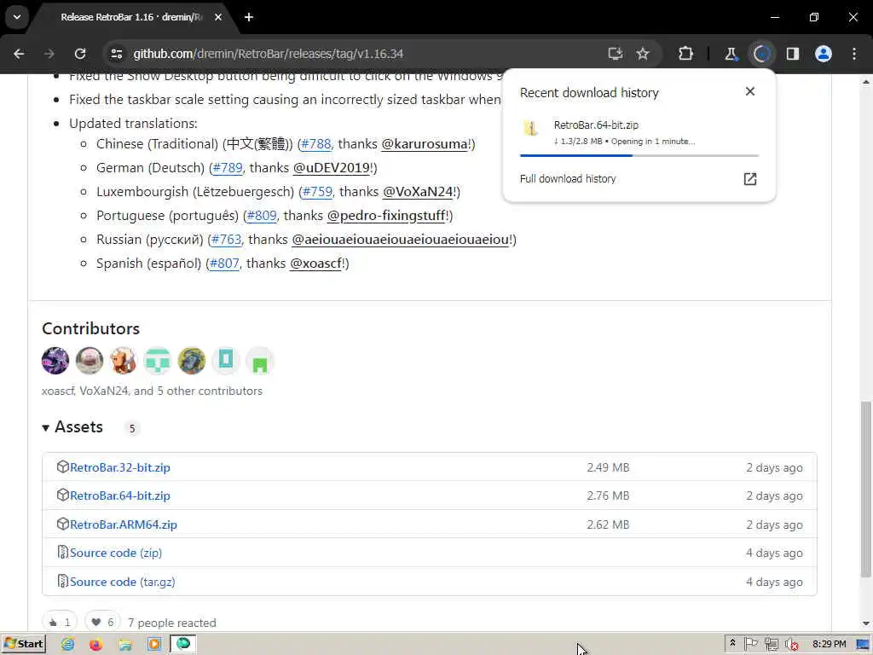Click the install app icon in address bar

tap(616, 54)
